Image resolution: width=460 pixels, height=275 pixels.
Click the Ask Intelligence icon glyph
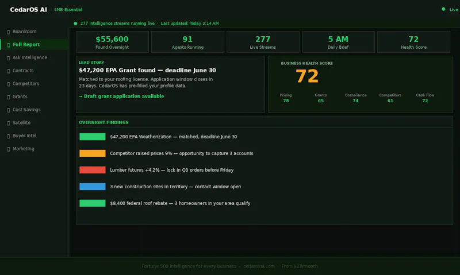[9, 57]
